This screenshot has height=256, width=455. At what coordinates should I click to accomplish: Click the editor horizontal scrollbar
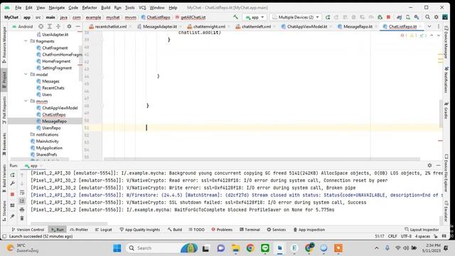coord(262,159)
